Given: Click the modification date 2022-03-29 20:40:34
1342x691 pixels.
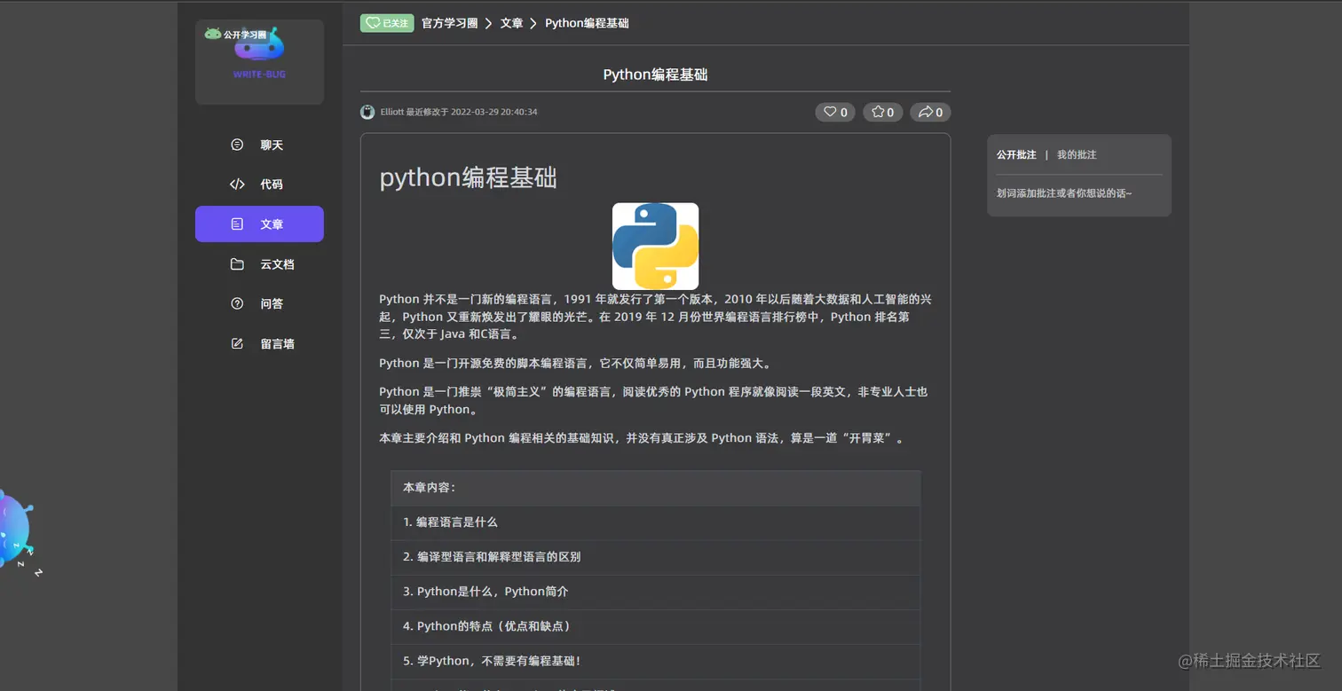Looking at the screenshot, I should click(493, 112).
